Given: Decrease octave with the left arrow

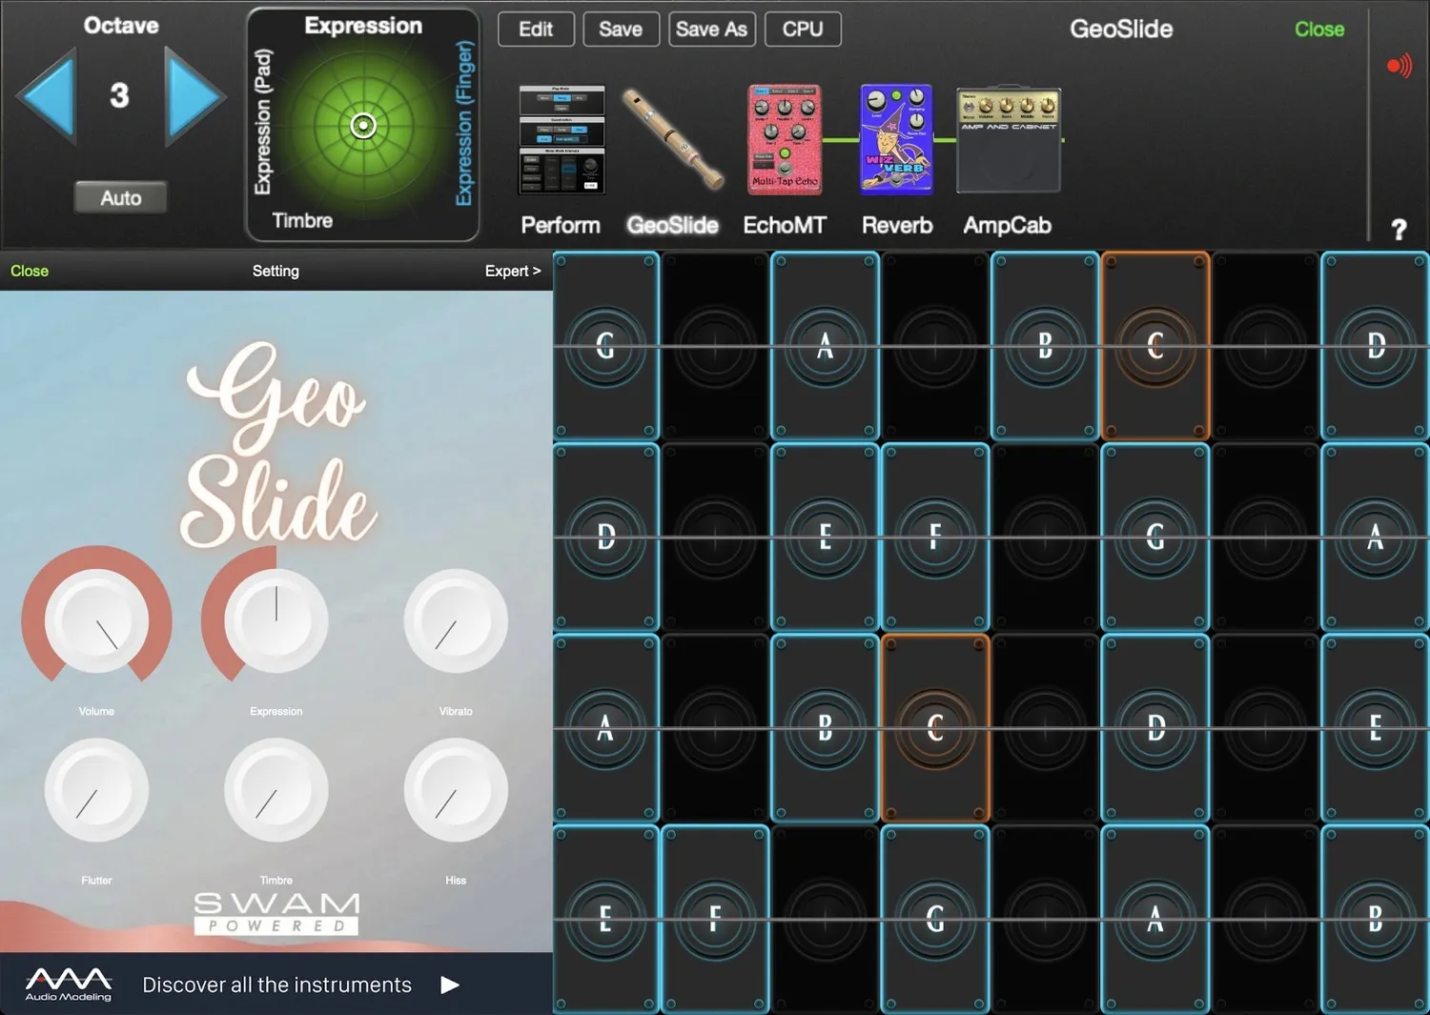Looking at the screenshot, I should click(46, 96).
